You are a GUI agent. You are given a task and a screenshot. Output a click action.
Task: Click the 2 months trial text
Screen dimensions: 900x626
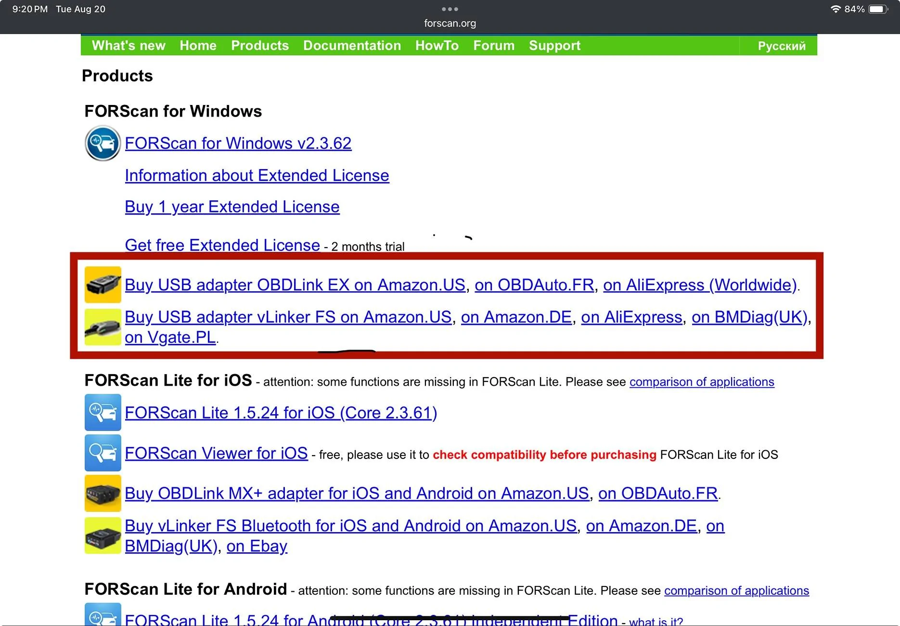[368, 247]
